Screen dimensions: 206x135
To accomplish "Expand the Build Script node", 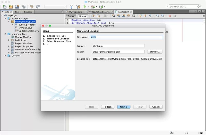I will (9, 40).
